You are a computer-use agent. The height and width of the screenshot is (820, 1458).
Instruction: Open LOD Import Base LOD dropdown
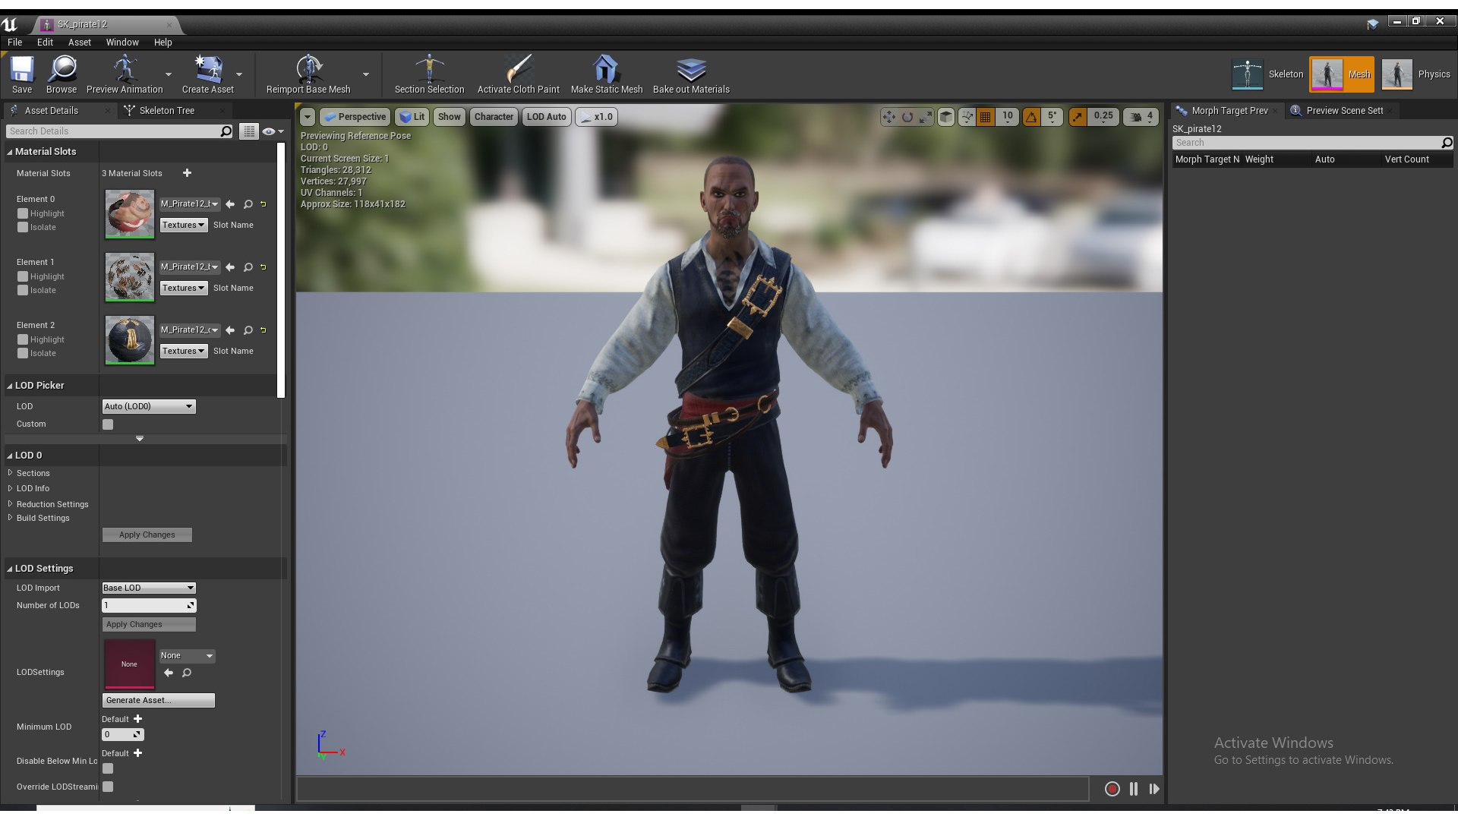[149, 588]
